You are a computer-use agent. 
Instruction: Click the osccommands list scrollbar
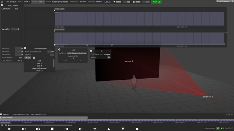coord(54,63)
